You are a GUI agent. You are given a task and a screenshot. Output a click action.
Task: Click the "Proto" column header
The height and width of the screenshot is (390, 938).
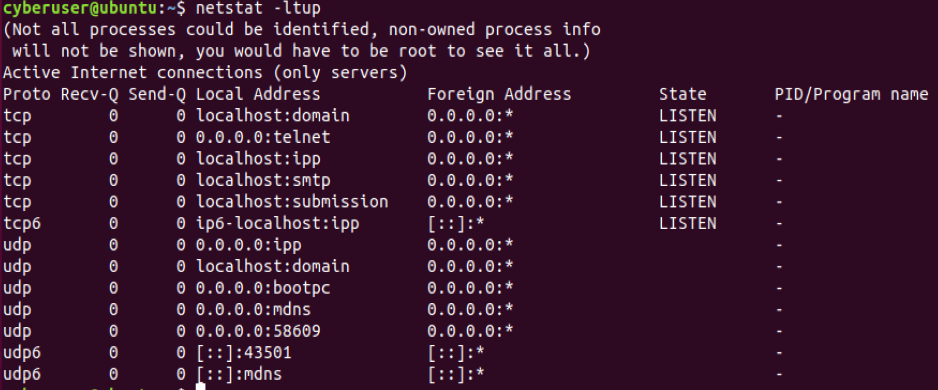[27, 94]
